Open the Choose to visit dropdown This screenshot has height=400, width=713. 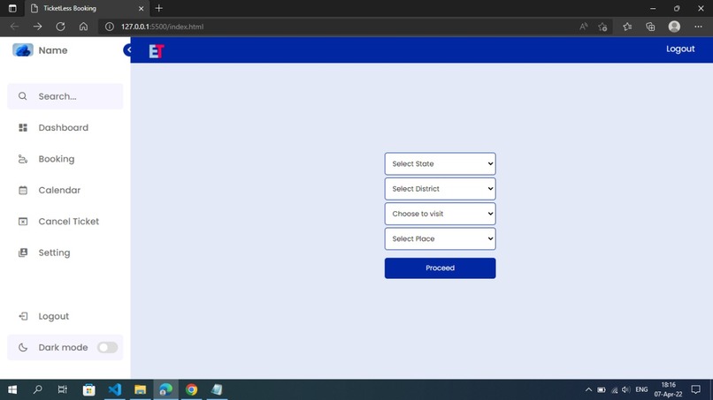coord(440,214)
